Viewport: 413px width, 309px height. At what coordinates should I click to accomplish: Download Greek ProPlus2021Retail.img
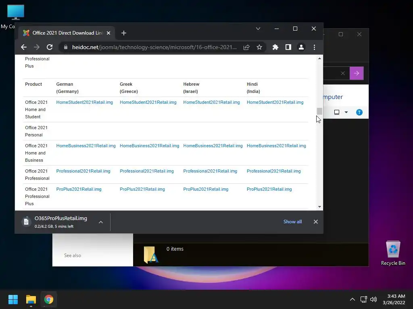point(142,189)
